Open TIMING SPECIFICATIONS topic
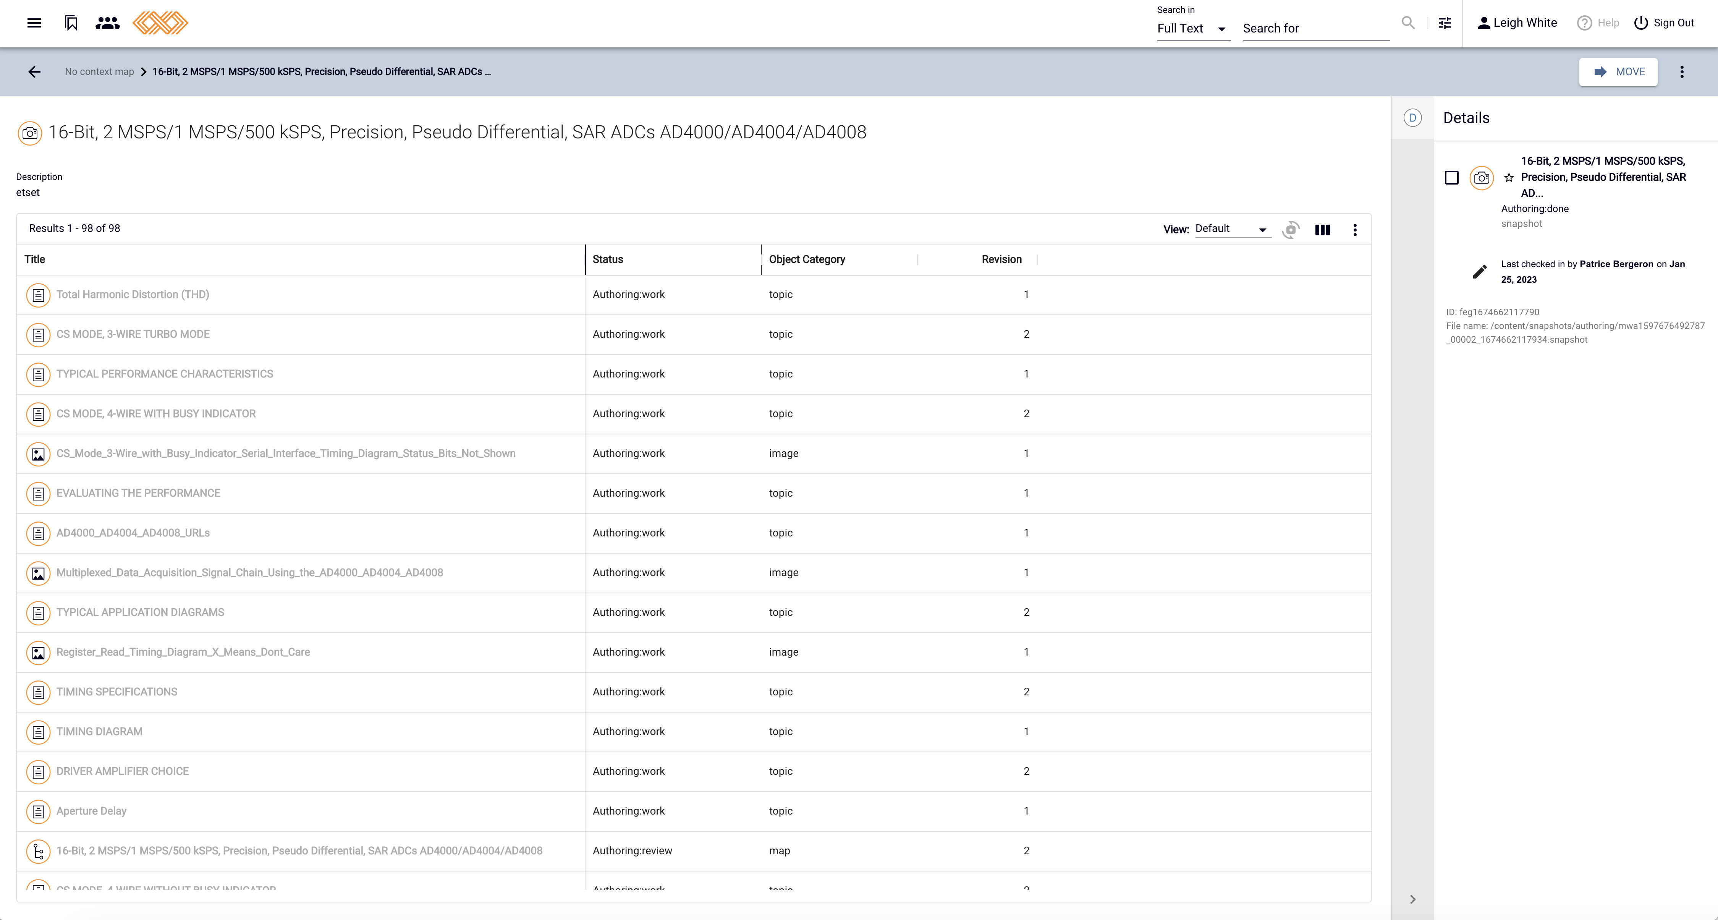The height and width of the screenshot is (920, 1718). [x=117, y=692]
